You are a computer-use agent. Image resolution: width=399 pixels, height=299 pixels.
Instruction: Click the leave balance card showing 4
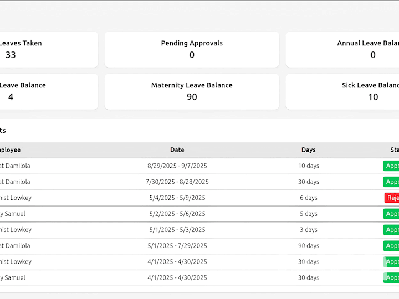click(33, 92)
